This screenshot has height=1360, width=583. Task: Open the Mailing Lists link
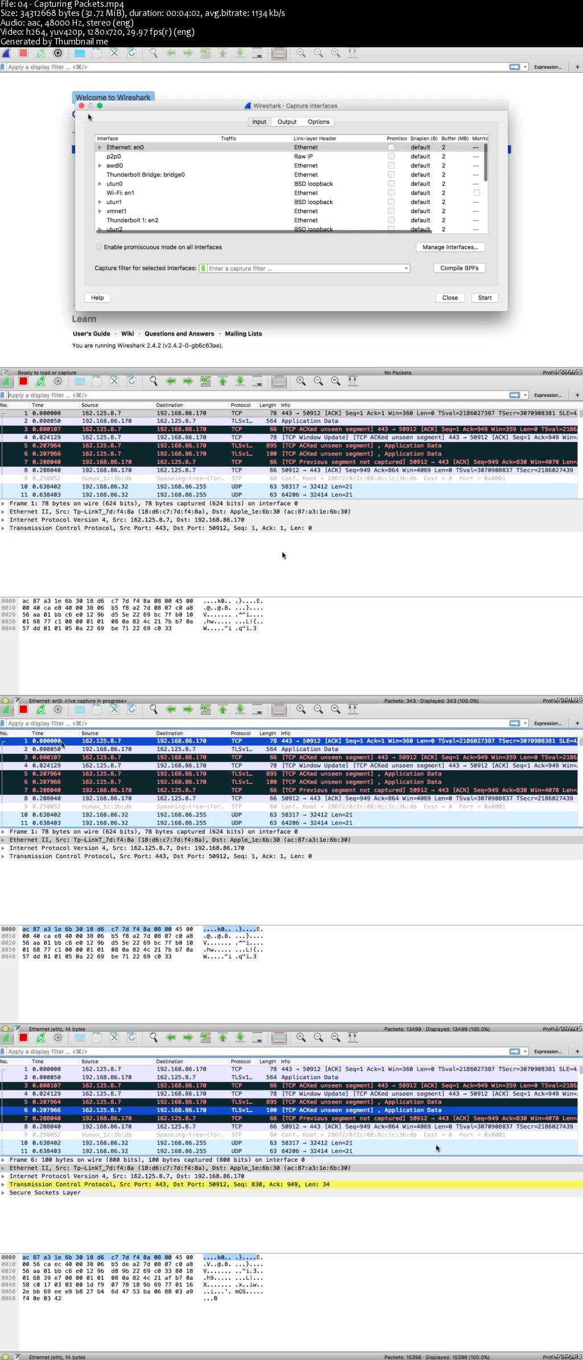pos(243,334)
